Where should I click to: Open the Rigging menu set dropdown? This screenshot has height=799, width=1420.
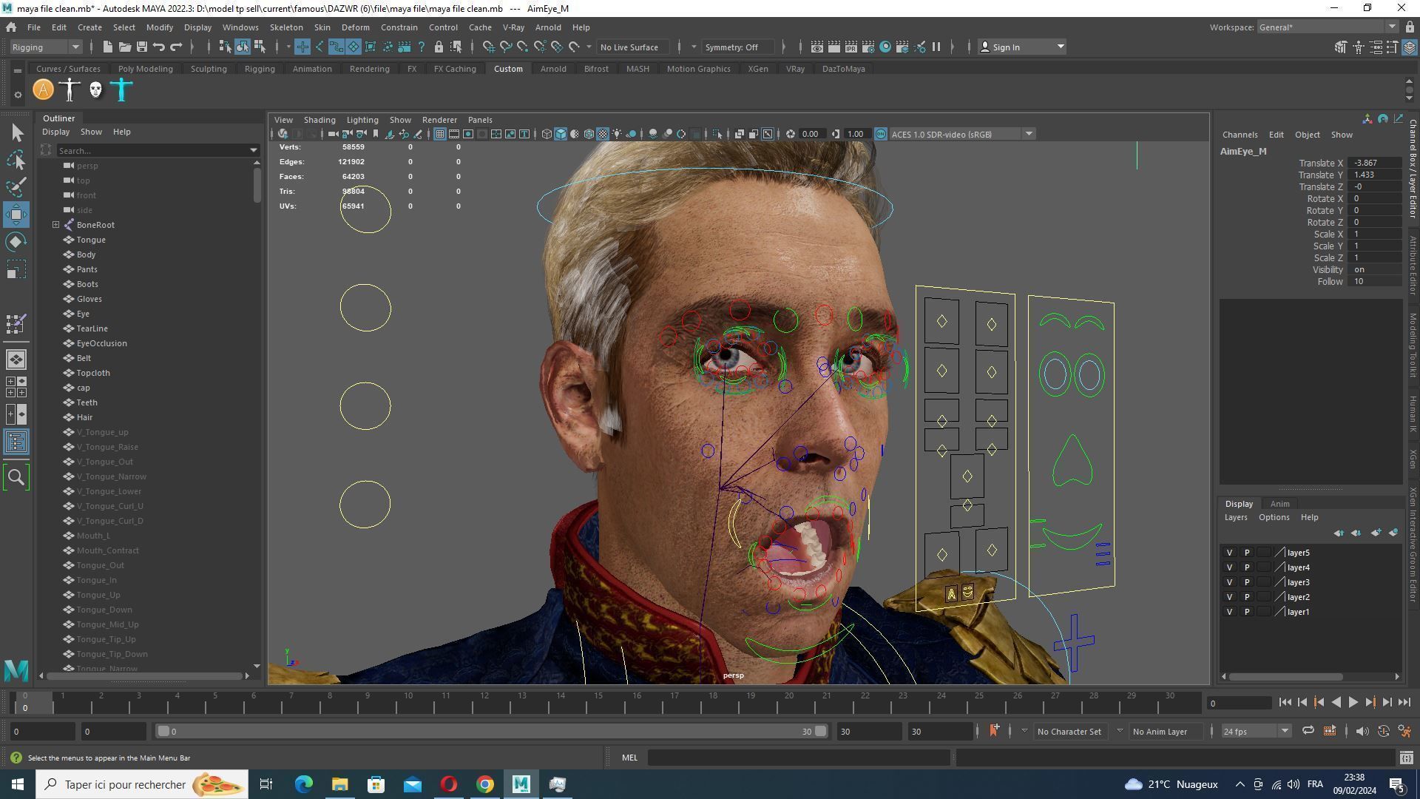46,47
